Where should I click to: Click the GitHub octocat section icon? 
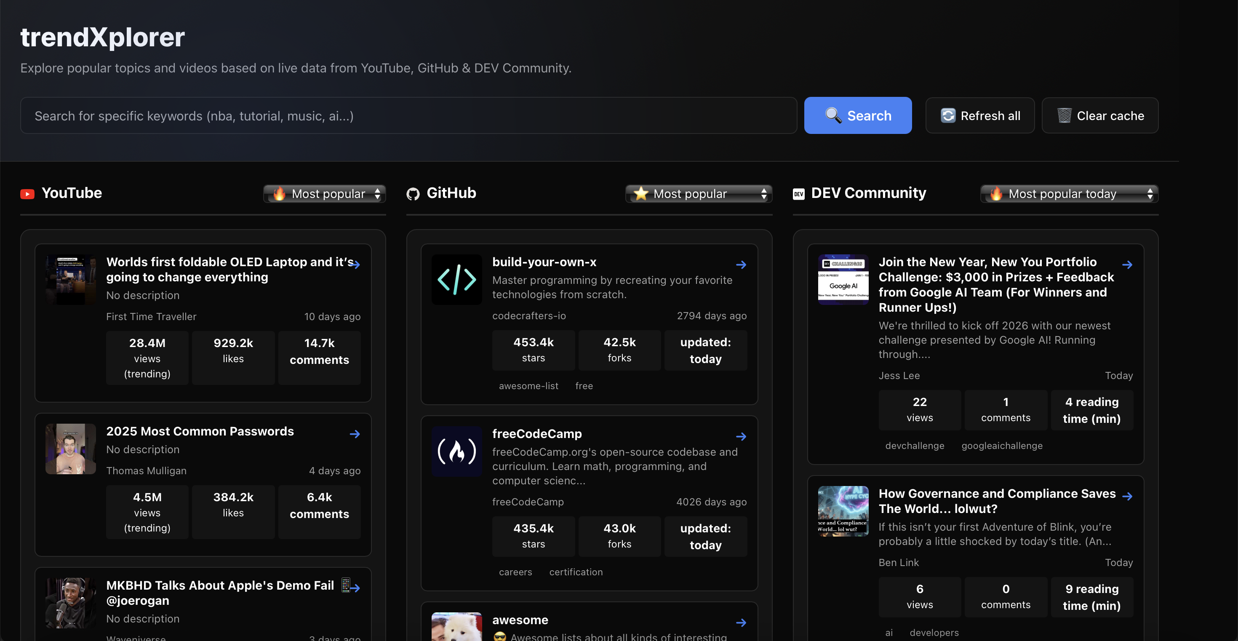point(413,194)
